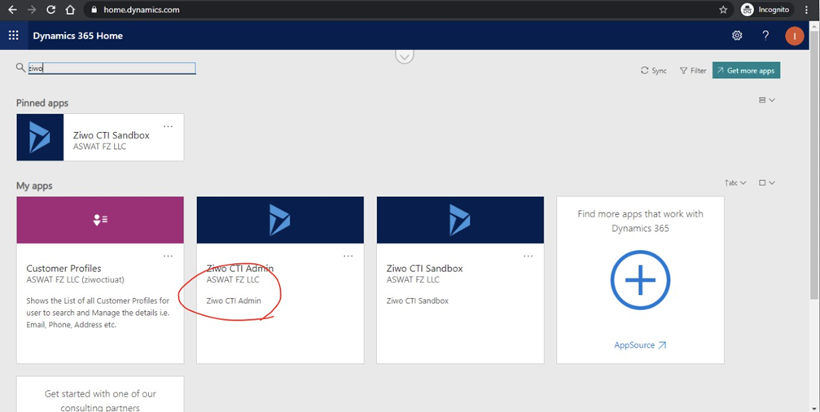Viewport: 820px width, 412px height.
Task: Go to the browser home page
Action: pos(70,10)
